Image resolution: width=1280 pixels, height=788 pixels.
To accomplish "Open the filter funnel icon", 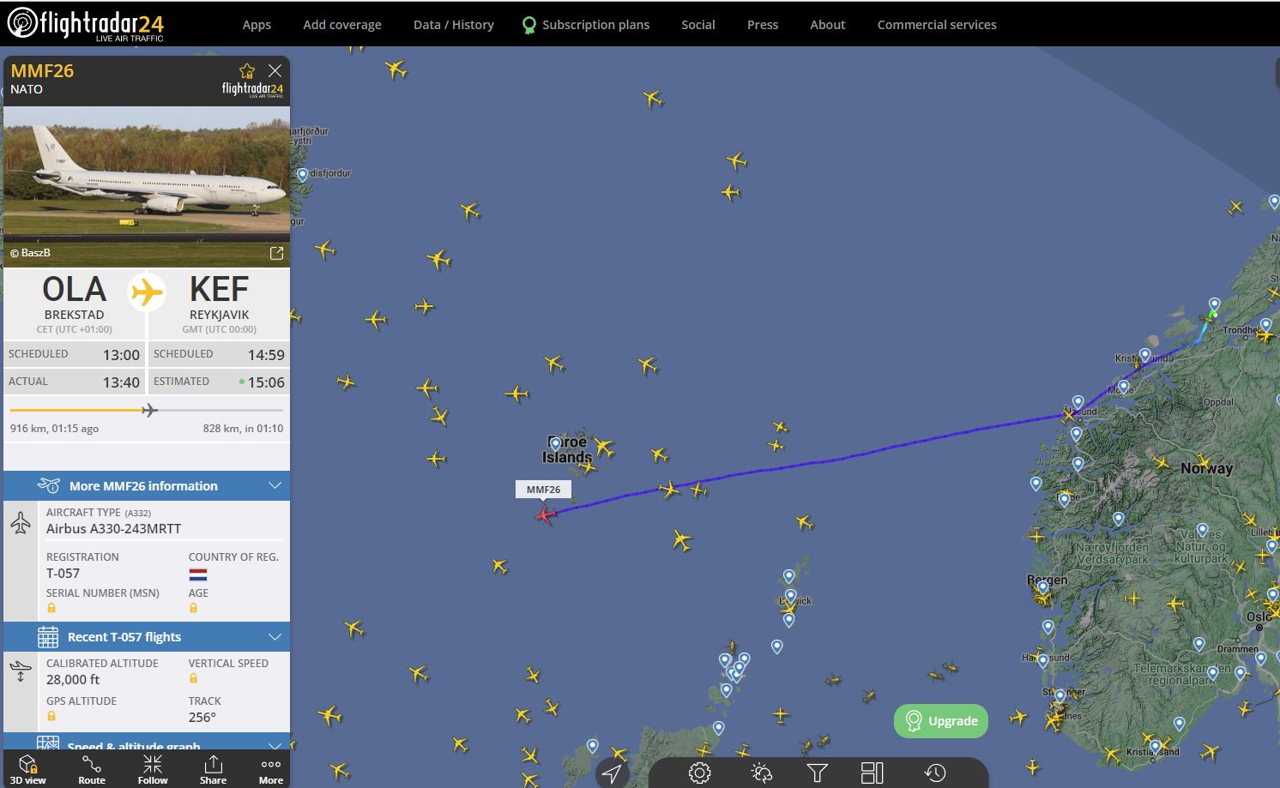I will click(x=818, y=773).
